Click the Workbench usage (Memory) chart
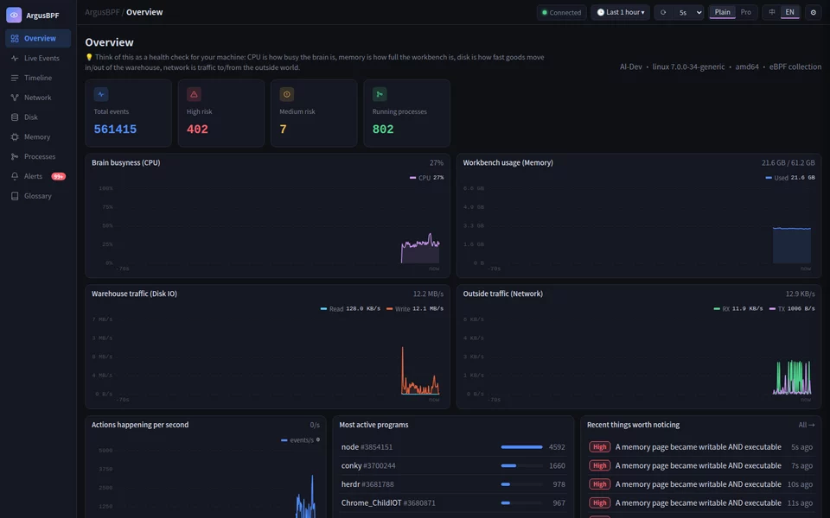 [639, 227]
